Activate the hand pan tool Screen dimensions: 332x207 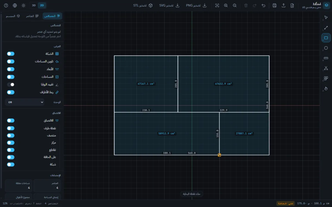(x=326, y=88)
